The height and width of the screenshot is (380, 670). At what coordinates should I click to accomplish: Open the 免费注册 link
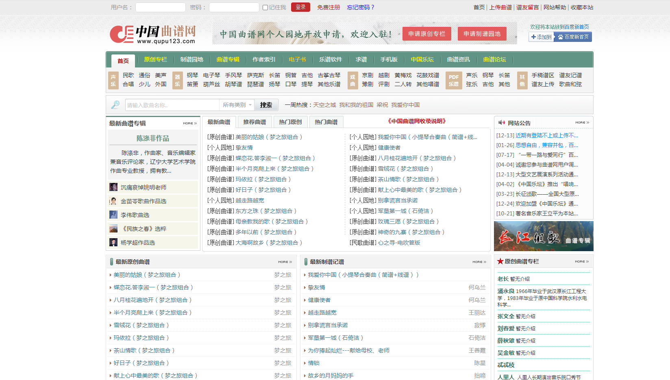click(x=328, y=7)
